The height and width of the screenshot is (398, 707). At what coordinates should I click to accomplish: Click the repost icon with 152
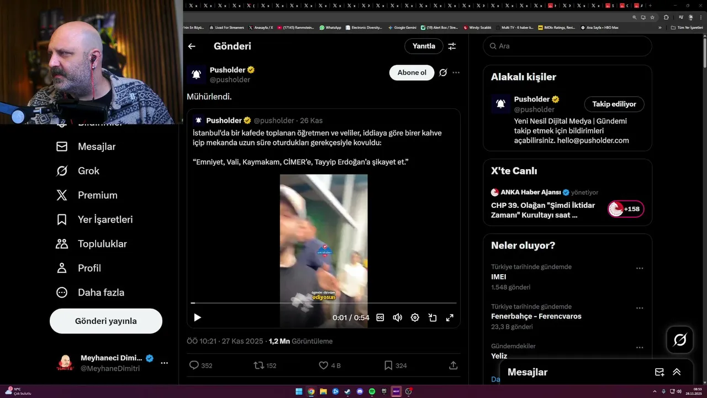pos(258,365)
